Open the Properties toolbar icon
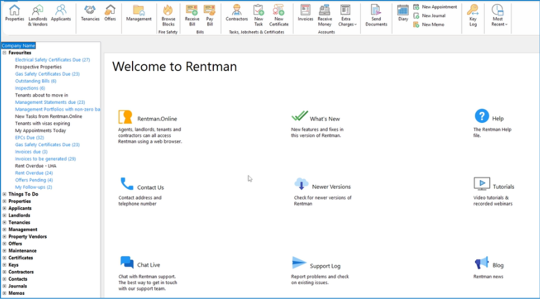 (x=14, y=13)
